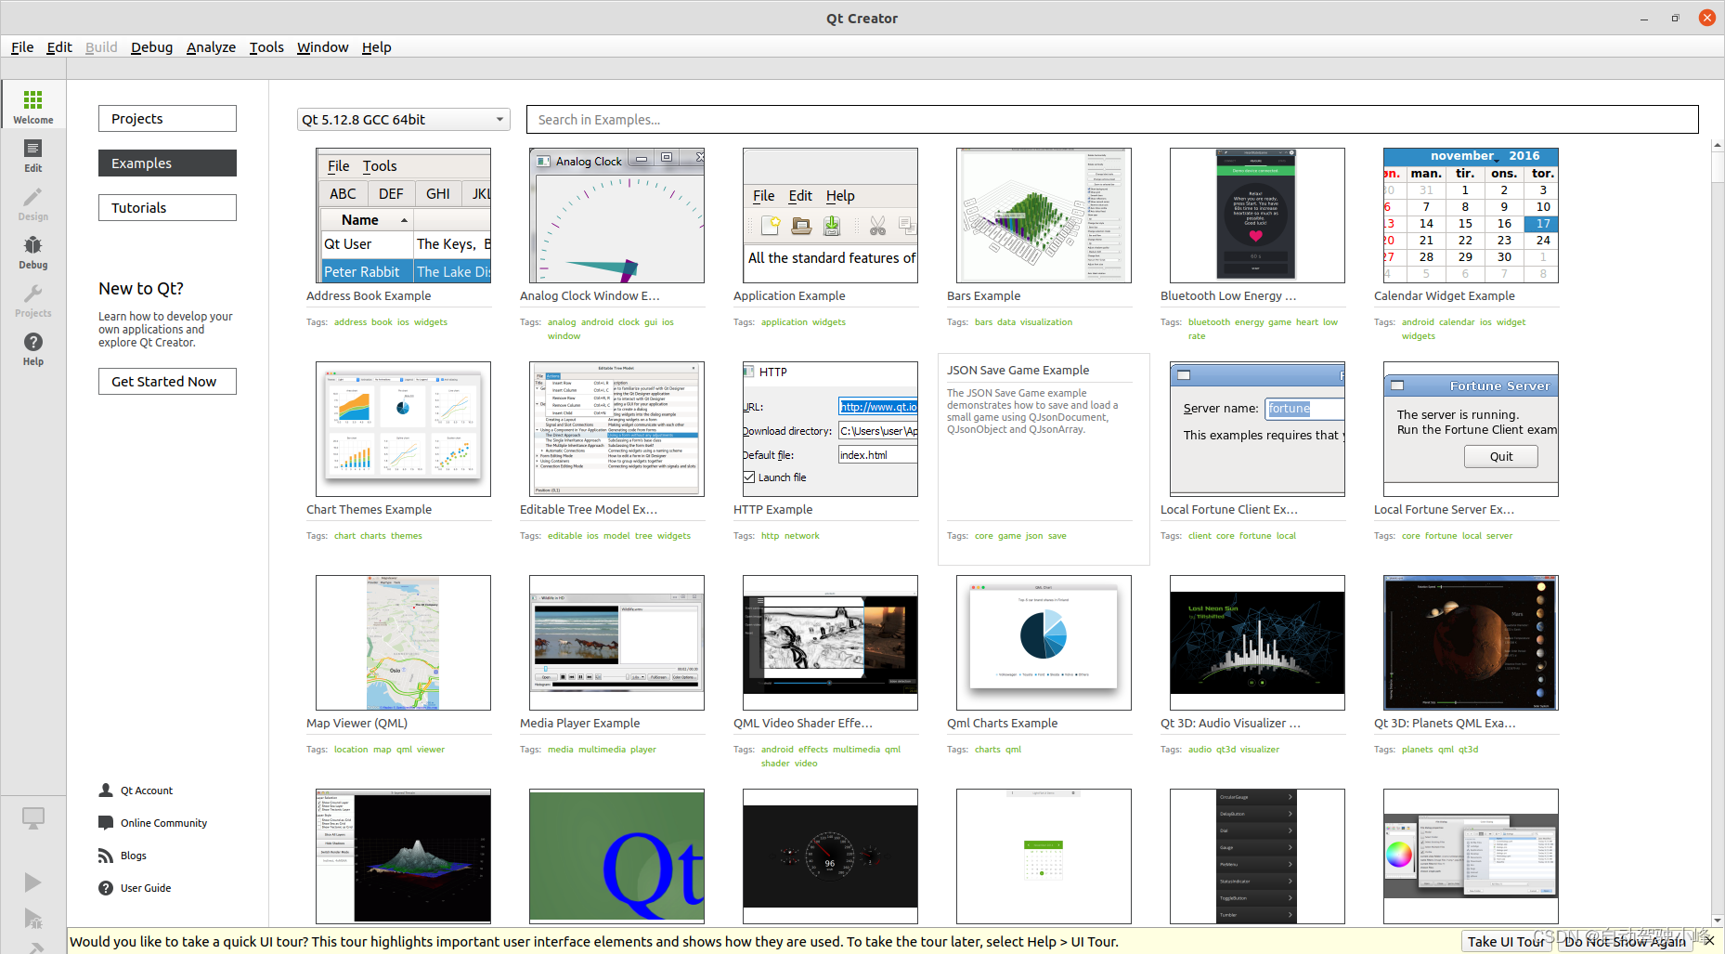
Task: Click the 'location' tag under Map Viewer
Action: 351,750
